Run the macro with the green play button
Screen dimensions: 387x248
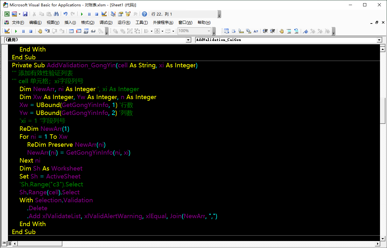82,14
